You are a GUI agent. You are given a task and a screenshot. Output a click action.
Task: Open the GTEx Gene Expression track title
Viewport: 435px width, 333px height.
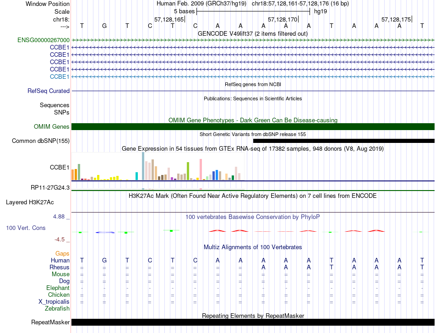click(253, 148)
